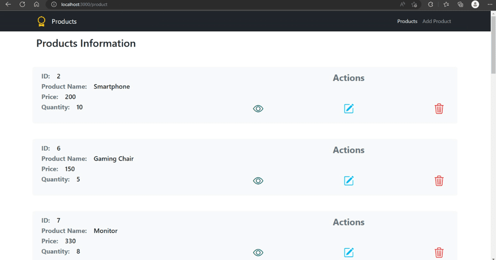The width and height of the screenshot is (496, 260).
Task: Go back to the previous page
Action: click(x=8, y=4)
